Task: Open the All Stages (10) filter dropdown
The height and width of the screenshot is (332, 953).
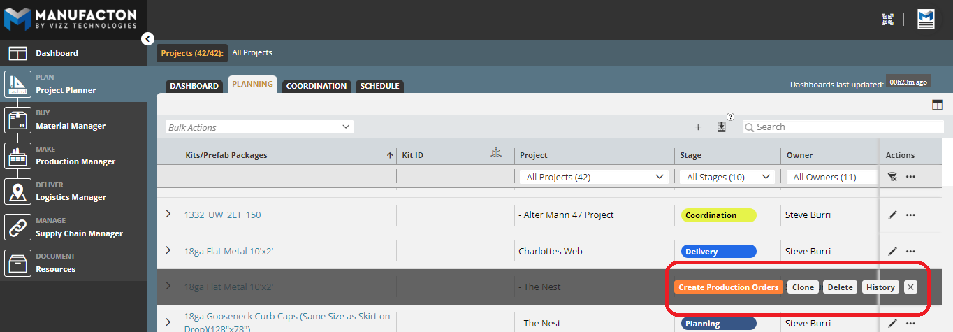Action: click(x=727, y=178)
